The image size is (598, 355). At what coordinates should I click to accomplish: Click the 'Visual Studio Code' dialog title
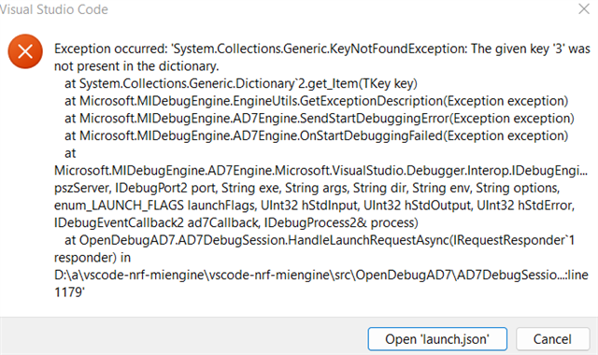(54, 9)
